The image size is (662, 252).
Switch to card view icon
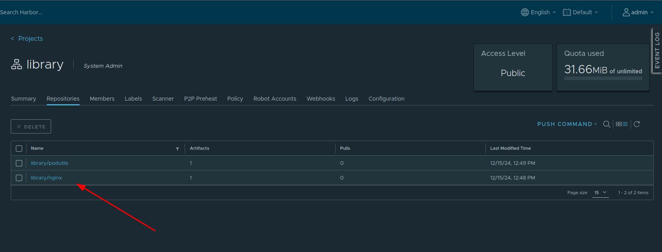pyautogui.click(x=618, y=124)
